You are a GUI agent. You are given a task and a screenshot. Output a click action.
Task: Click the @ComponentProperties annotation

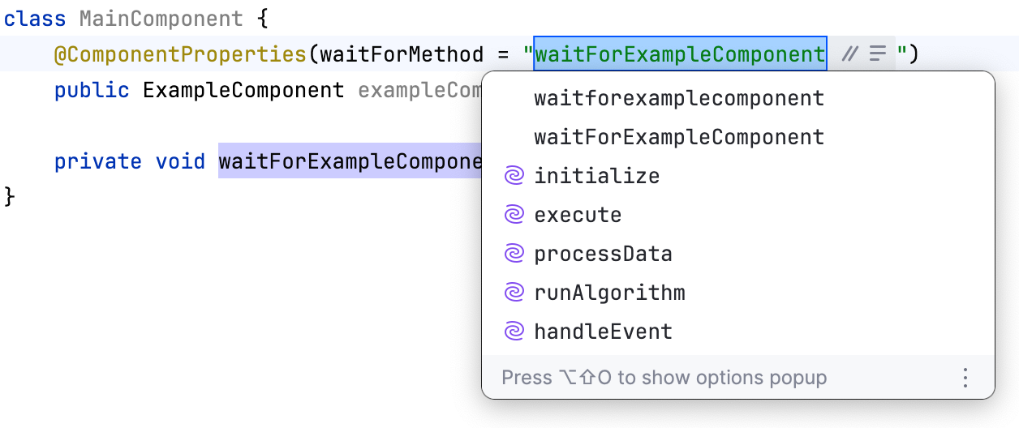pos(180,54)
